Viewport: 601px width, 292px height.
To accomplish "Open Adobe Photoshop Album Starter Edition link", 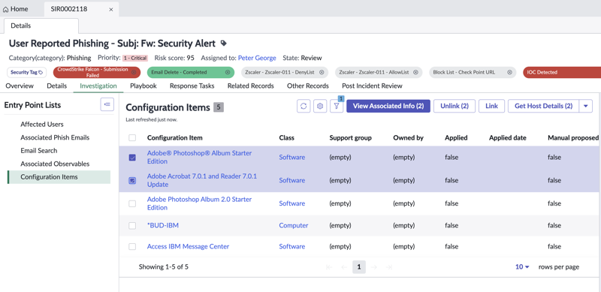I will coord(199,157).
